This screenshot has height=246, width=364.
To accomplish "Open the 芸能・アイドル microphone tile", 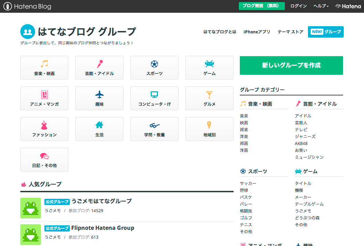I will pyautogui.click(x=99, y=68).
